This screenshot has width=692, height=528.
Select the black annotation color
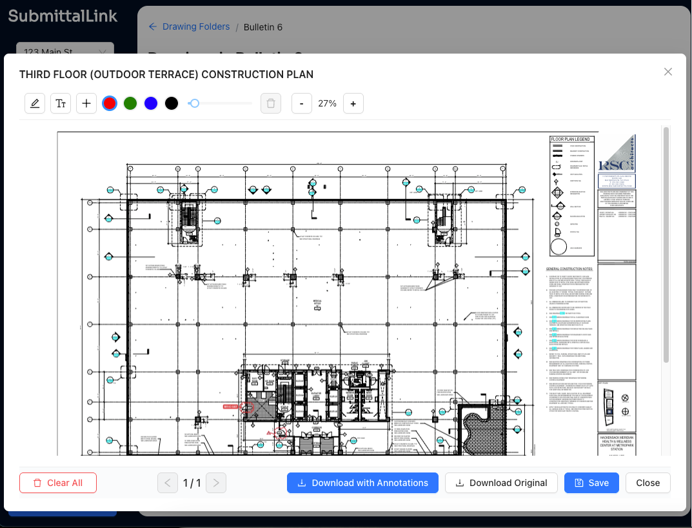(x=171, y=103)
